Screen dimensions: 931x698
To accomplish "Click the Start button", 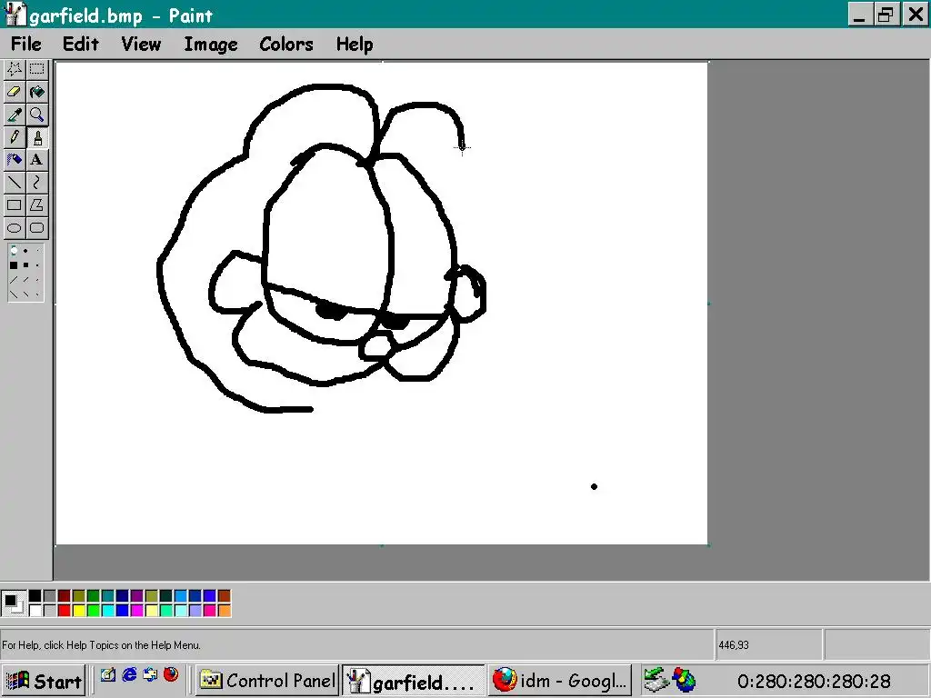I will point(44,681).
